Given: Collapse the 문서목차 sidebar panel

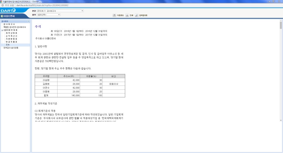Looking at the screenshot, I should coord(28,21).
